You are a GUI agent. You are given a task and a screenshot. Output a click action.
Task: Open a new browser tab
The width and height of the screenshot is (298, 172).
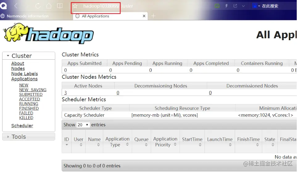(x=153, y=16)
